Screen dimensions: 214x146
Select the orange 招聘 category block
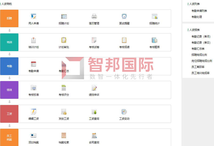9,18
